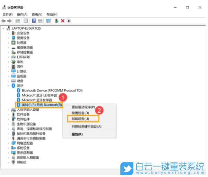This screenshot has height=177, width=208.
Task: Click the update driver toolbar icon
Action: [x=57, y=21]
